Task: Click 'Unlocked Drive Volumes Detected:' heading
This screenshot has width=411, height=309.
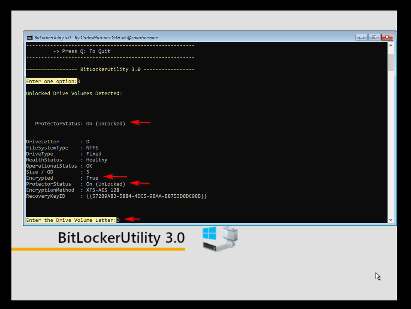Action: 74,93
